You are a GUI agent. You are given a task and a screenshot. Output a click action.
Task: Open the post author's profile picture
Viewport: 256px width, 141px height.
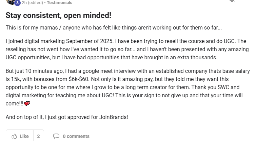[11, 2]
